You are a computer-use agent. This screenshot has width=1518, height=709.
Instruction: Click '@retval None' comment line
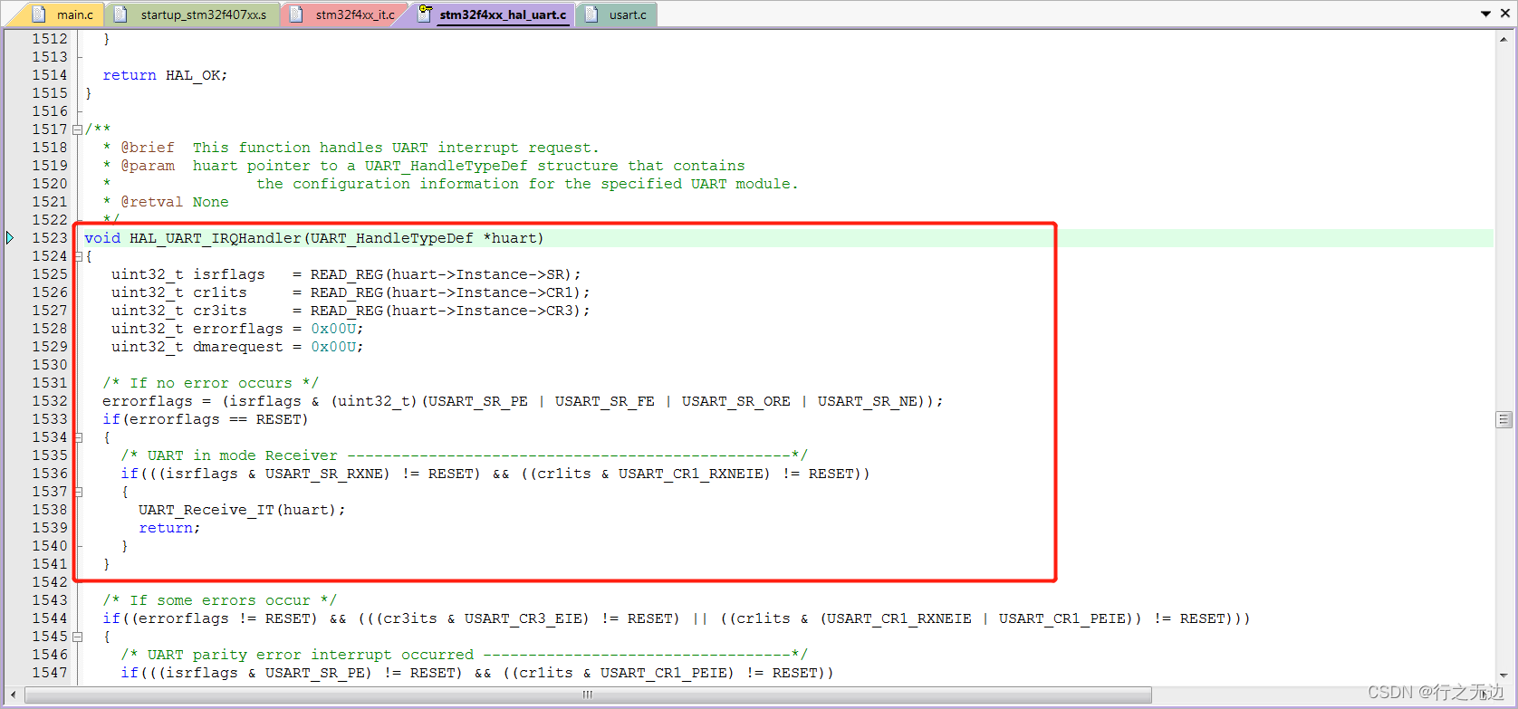pos(175,202)
